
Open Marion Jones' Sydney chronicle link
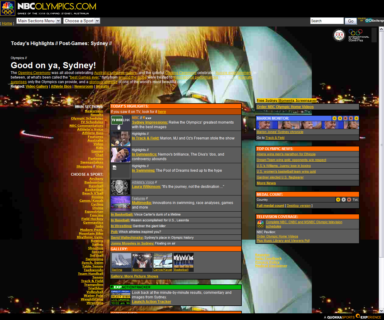click(x=280, y=132)
